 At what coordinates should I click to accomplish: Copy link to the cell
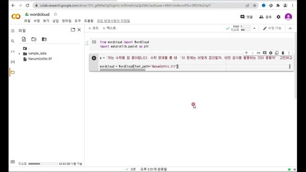[258, 53]
